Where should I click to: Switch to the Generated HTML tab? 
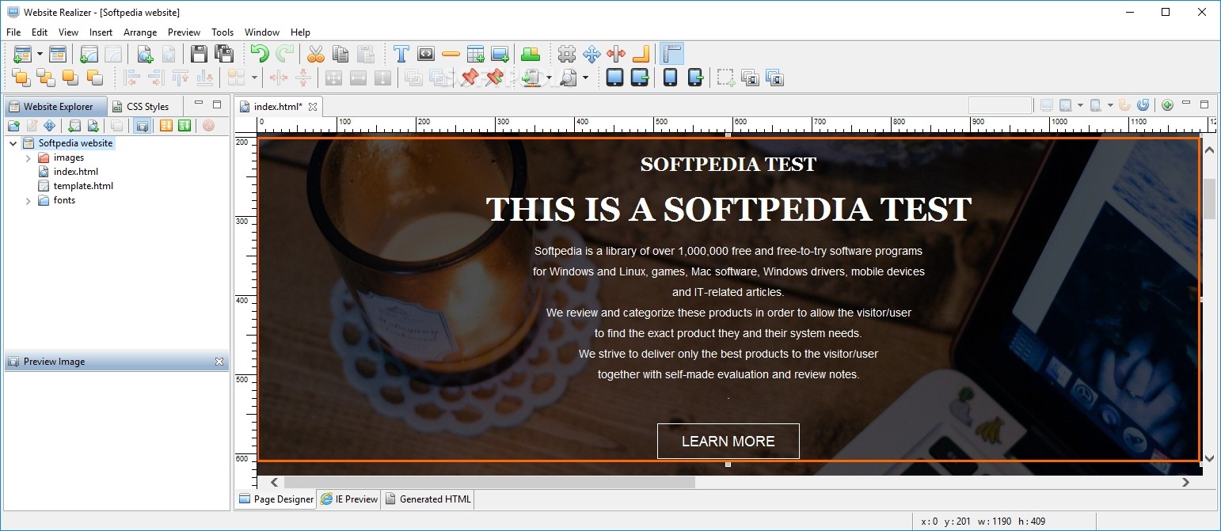tap(428, 499)
